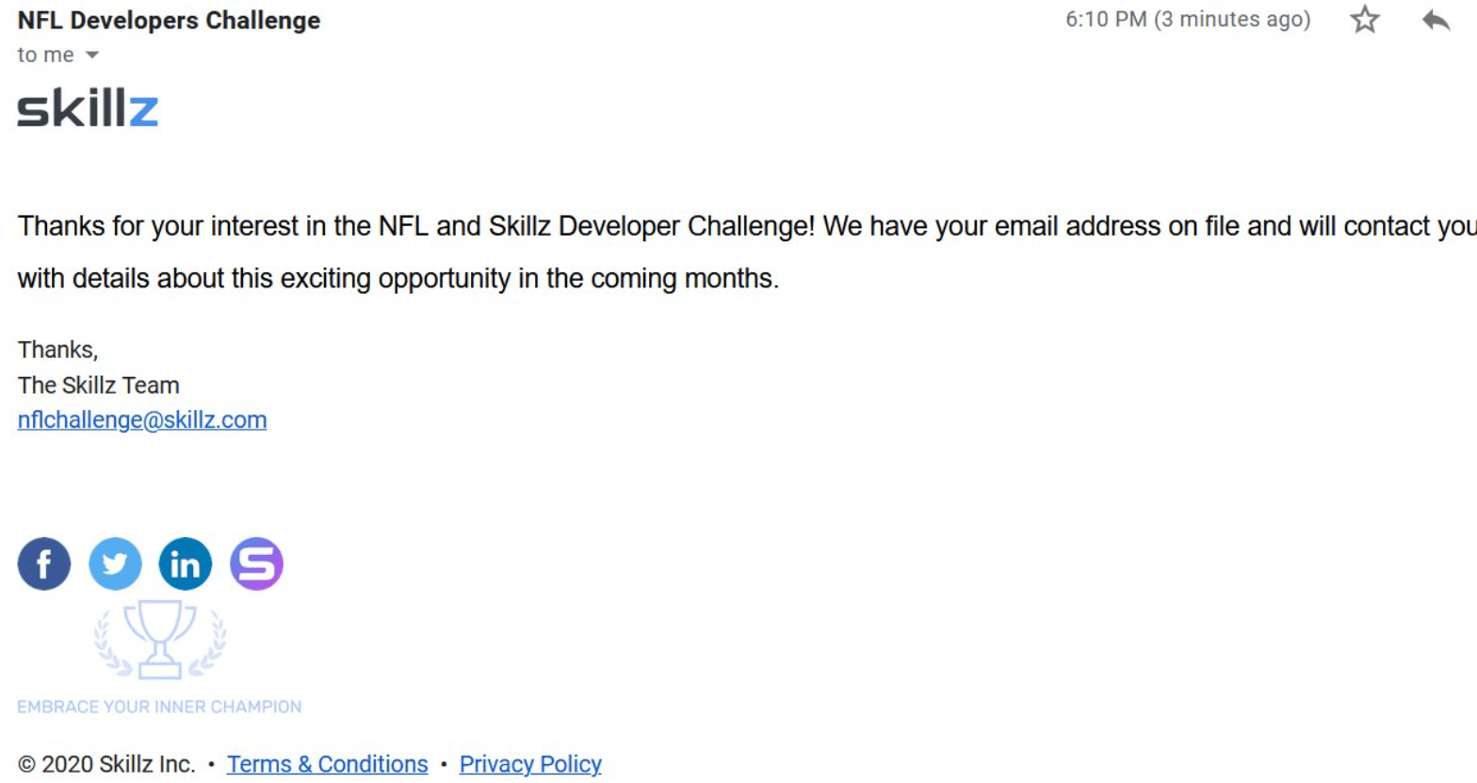
Task: Click the reply arrow icon
Action: click(x=1436, y=20)
